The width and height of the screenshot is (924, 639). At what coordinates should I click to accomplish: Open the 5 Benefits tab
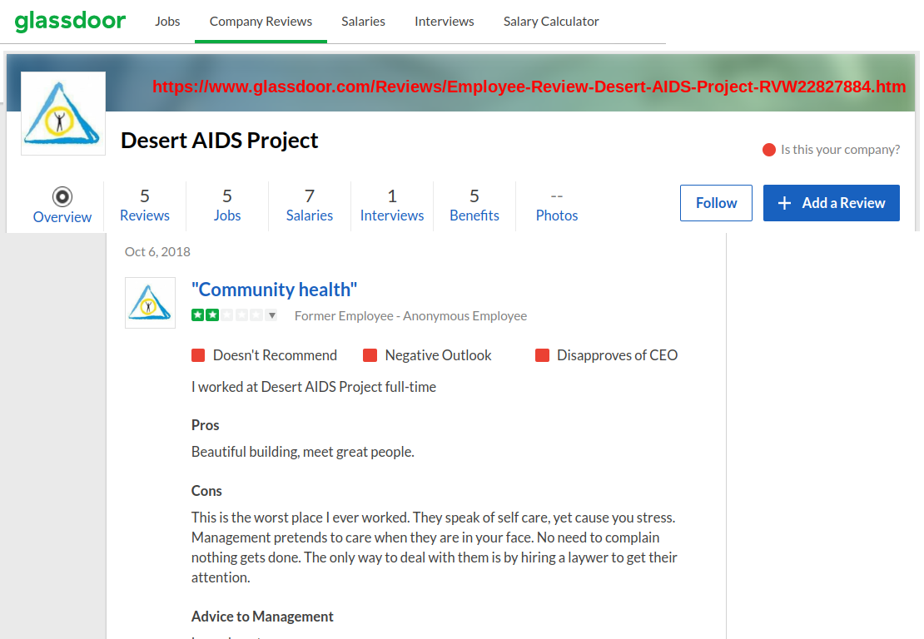click(474, 206)
